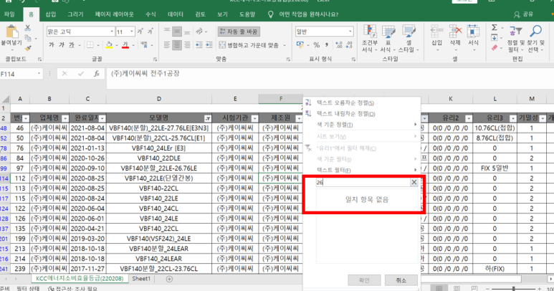This screenshot has width=554, height=291.
Task: Click the increase decimal icon
Action: (339, 45)
